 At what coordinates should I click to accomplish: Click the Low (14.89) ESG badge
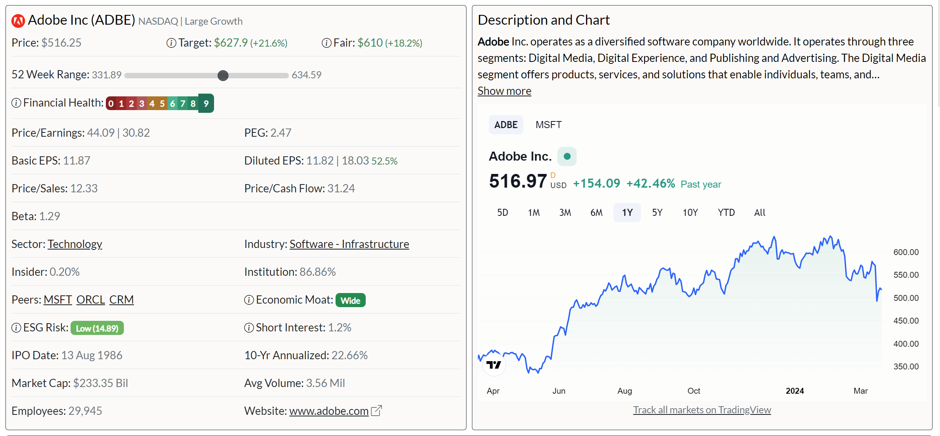point(97,328)
